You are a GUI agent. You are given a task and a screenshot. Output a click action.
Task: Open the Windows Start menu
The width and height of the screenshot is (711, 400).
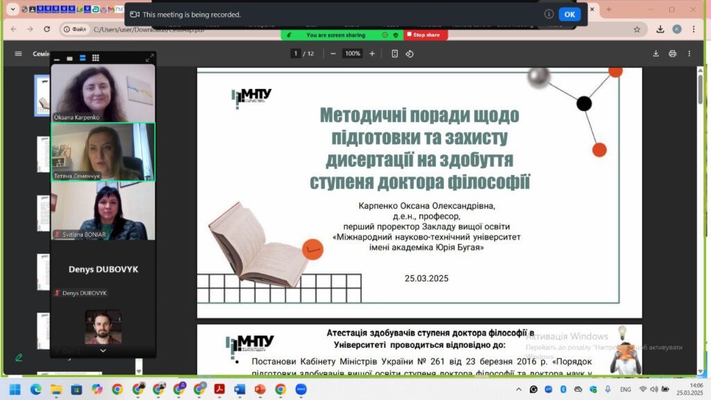[x=15, y=389]
